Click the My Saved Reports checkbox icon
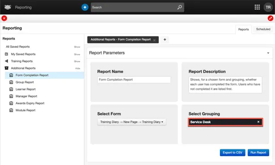This screenshot has height=165, width=275. [x=6, y=54]
